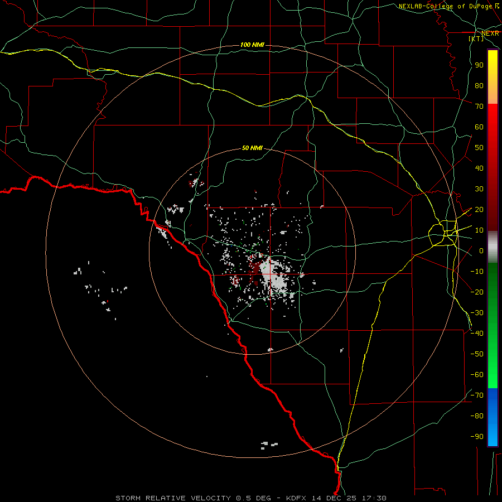The width and height of the screenshot is (502, 502).
Task: Click the gray zero-velocity segment of the color bar
Action: tap(493, 247)
